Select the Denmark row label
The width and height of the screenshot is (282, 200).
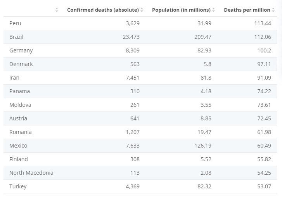(x=21, y=64)
